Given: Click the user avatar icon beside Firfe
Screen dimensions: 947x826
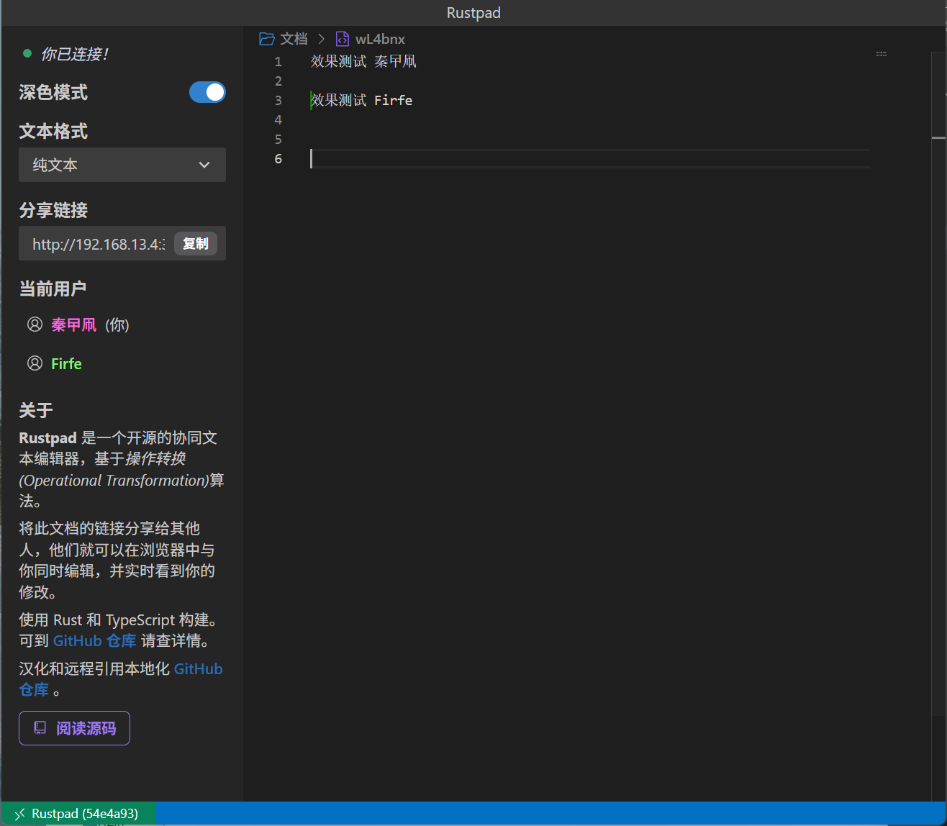Looking at the screenshot, I should (35, 363).
